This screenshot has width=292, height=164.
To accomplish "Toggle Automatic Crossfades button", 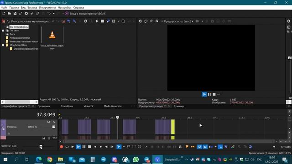I will [205, 147].
